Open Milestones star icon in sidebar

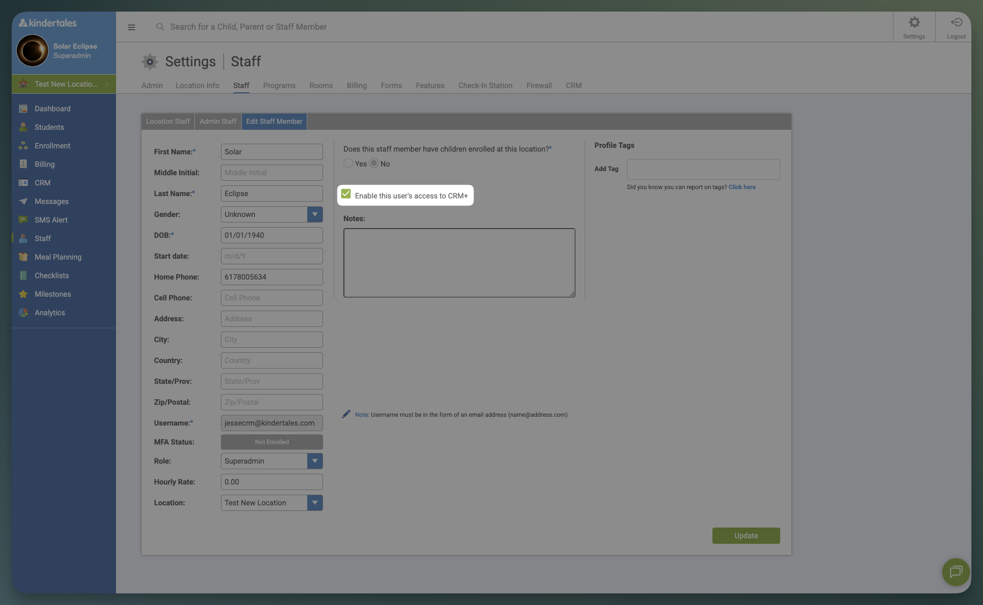pyautogui.click(x=23, y=294)
